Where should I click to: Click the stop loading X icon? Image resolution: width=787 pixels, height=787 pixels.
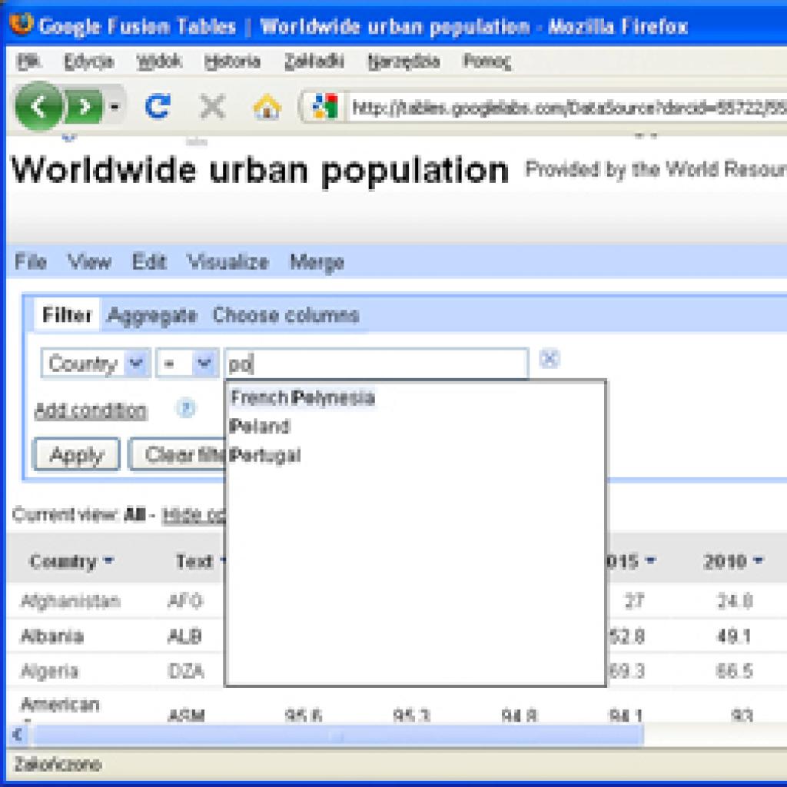[x=213, y=107]
